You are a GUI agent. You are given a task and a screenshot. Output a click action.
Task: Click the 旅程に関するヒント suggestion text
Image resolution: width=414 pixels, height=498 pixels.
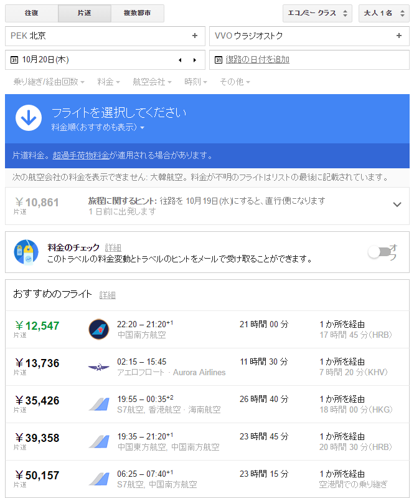click(x=207, y=201)
